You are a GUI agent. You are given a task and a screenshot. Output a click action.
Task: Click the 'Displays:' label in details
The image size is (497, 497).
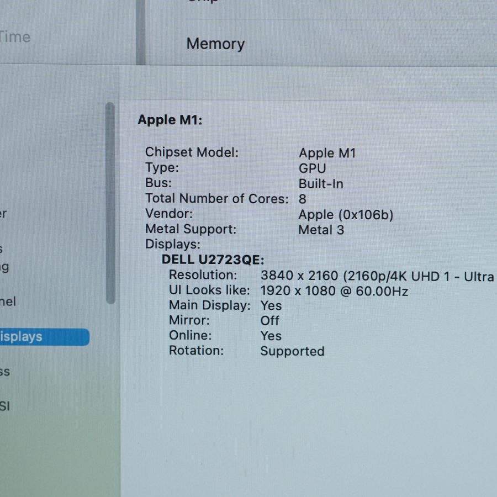click(173, 245)
